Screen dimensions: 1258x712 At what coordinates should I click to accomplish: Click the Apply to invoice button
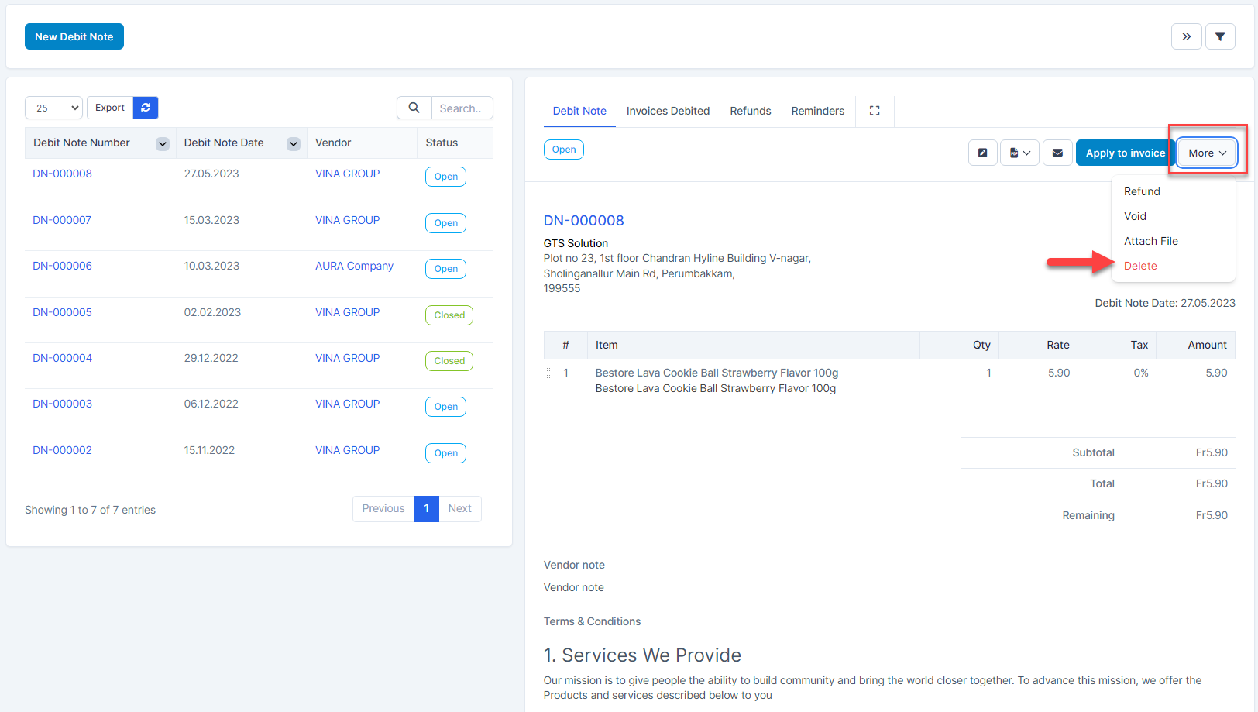coord(1125,153)
